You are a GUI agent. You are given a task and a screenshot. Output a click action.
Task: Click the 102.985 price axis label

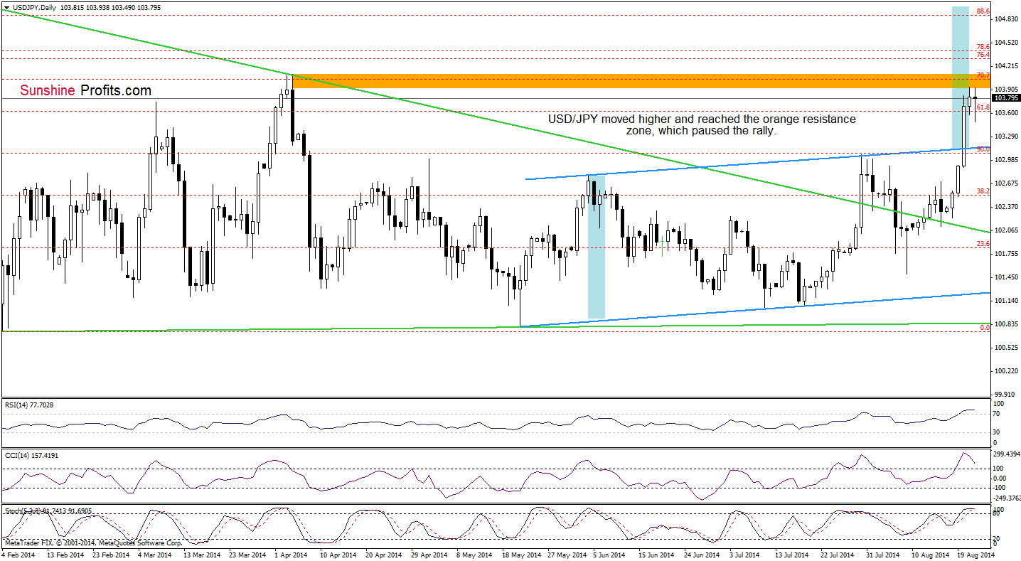point(1006,159)
